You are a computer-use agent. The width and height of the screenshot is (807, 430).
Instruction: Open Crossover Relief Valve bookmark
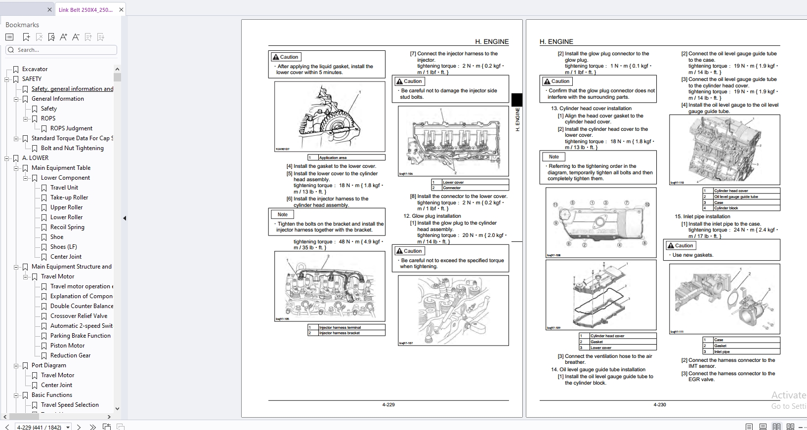79,316
